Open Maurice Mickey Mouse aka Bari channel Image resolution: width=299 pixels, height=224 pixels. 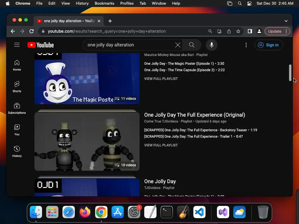coord(169,55)
